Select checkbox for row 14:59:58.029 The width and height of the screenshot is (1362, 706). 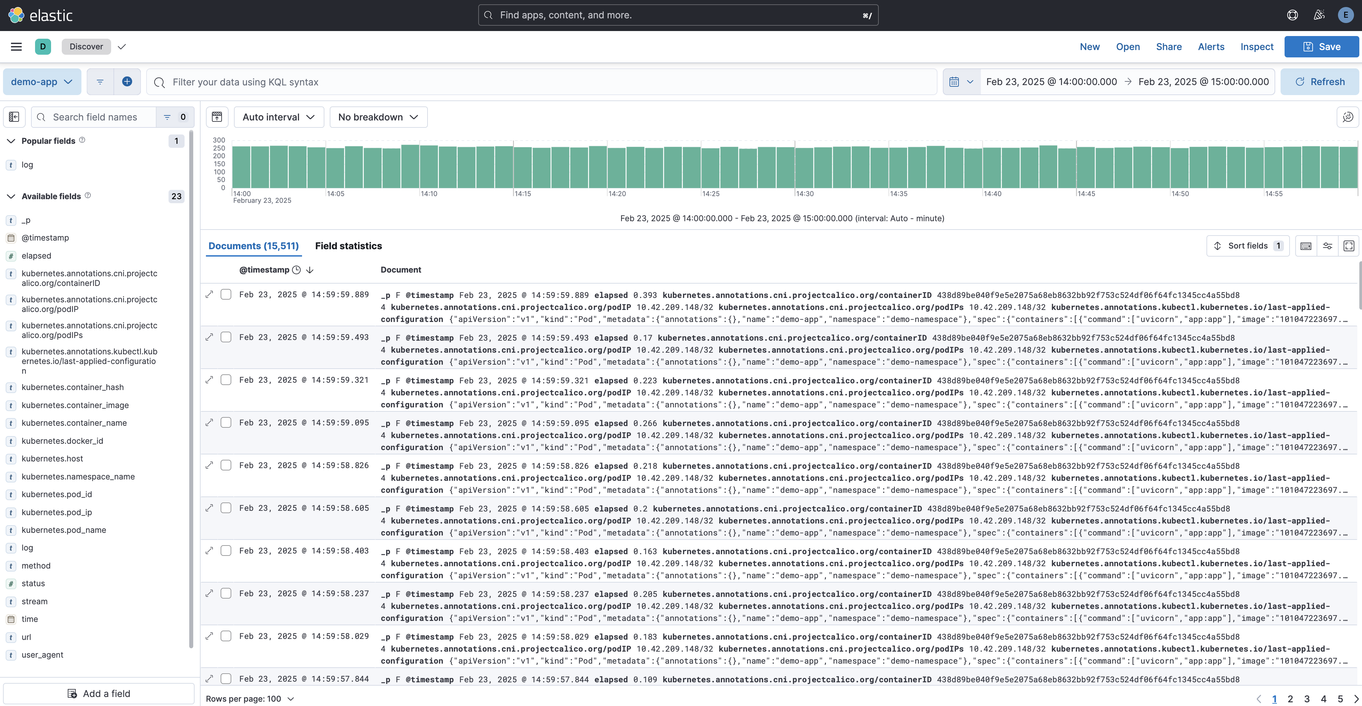pyautogui.click(x=226, y=636)
